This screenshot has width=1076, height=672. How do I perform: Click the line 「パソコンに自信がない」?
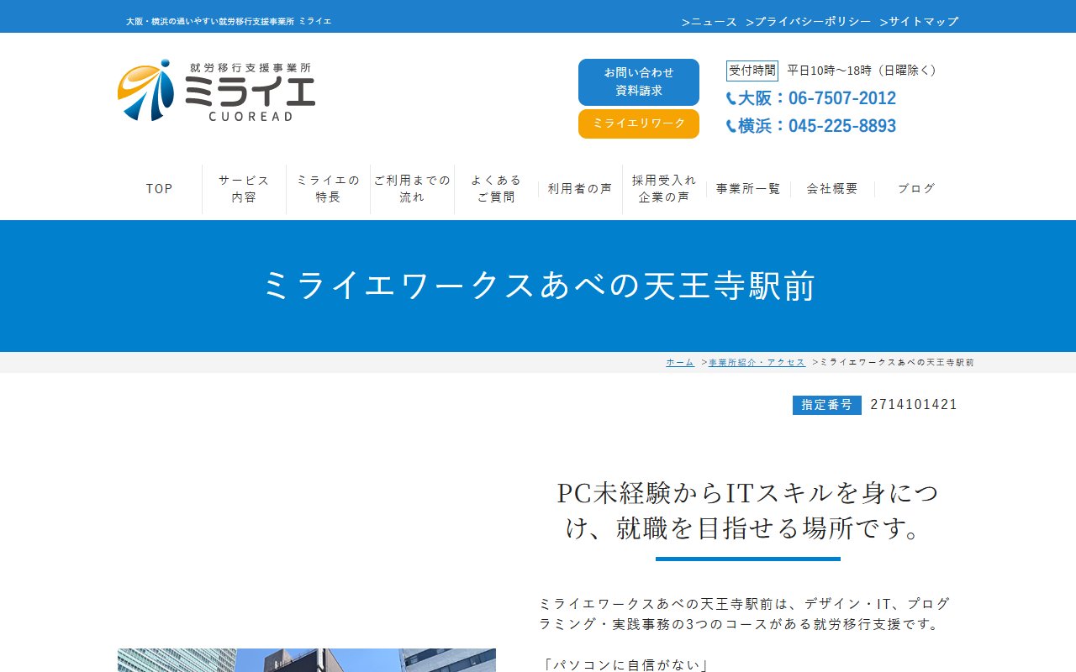coord(625,664)
